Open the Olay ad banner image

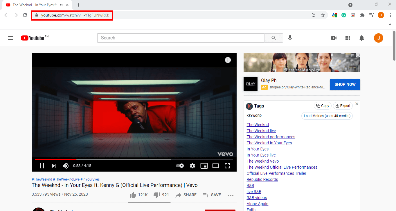tap(302, 63)
